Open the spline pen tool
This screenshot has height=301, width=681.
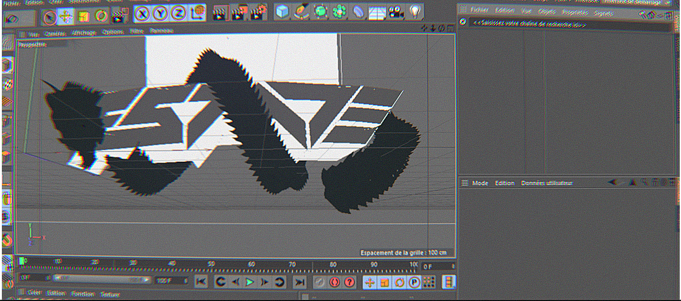point(301,12)
